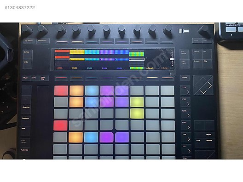
Task: Open the Setup menu button
Action: pyautogui.click(x=197, y=41)
